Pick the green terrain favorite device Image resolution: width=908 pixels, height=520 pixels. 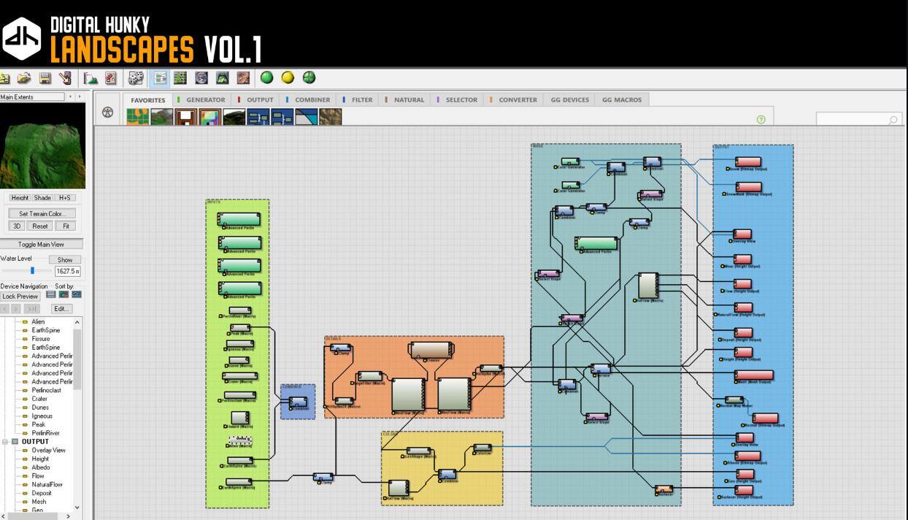click(161, 116)
